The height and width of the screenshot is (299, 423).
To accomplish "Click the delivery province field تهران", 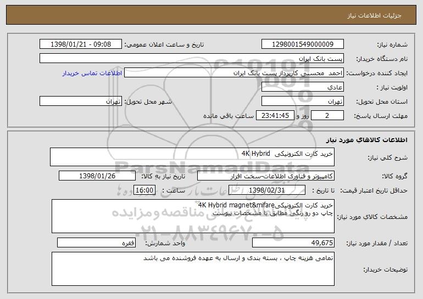I will [302, 101].
